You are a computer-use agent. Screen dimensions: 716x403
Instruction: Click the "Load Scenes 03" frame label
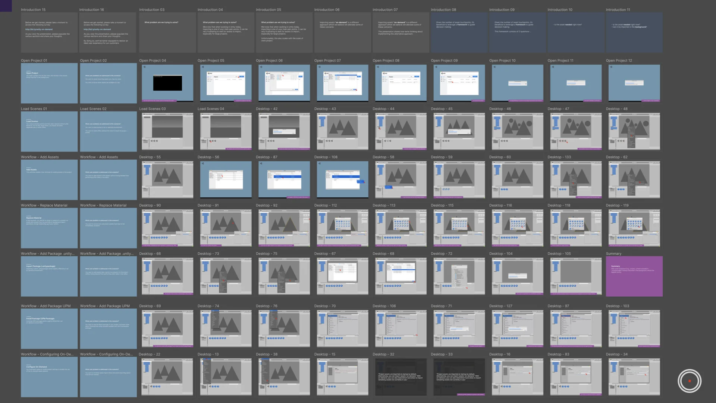pos(152,109)
